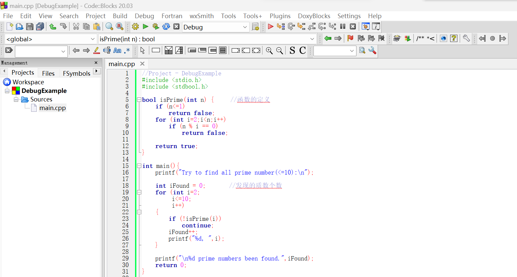Click the Cut scissors icon
517x277 pixels.
pyautogui.click(x=76, y=27)
